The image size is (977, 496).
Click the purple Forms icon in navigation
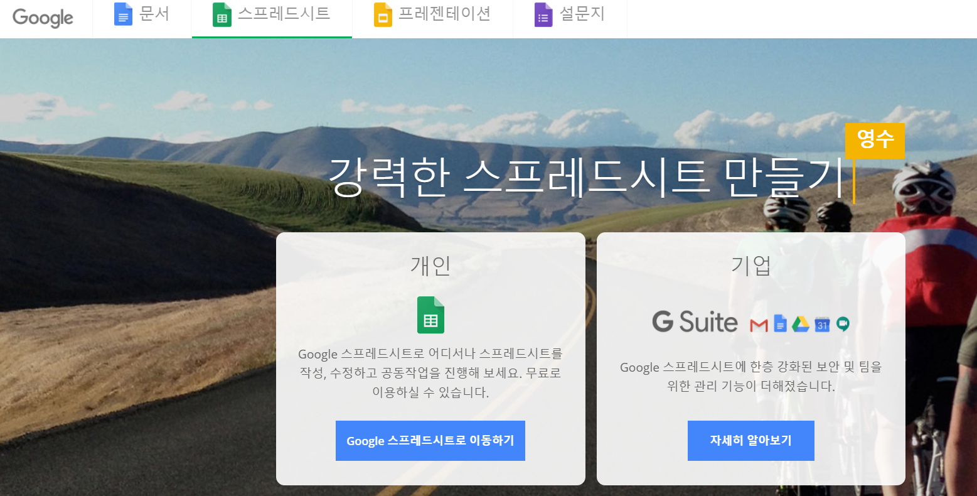pos(543,14)
